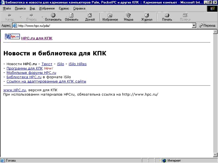Click the Новости и библиотека для КПК heading
218x163 pixels.
55,53
